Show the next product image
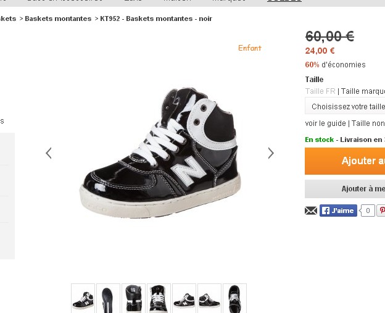 pos(270,153)
